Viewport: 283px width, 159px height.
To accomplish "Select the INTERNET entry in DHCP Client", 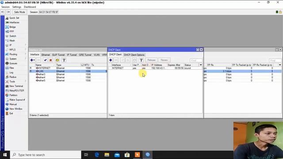I will click(155, 68).
